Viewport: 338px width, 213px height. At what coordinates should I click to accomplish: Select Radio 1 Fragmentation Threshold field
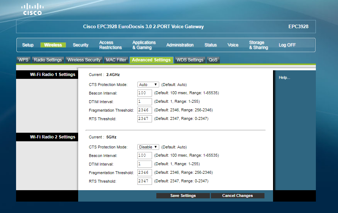pyautogui.click(x=145, y=110)
